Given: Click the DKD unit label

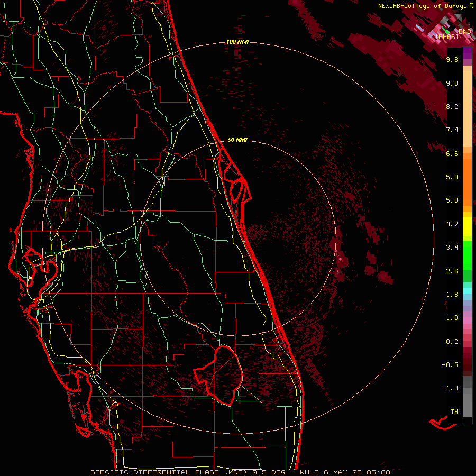Looking at the screenshot, I should pos(465,32).
